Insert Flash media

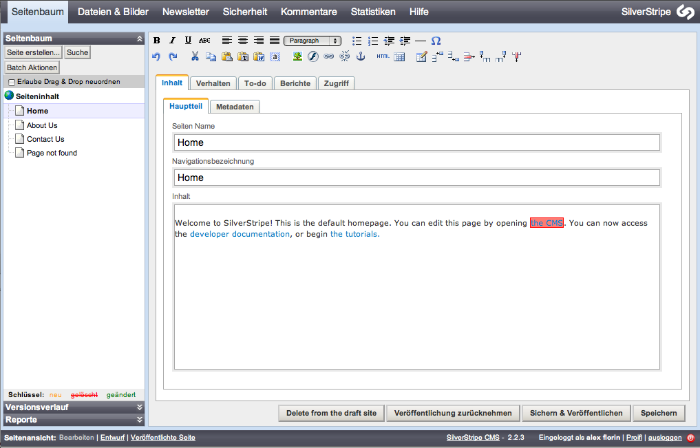(x=313, y=56)
